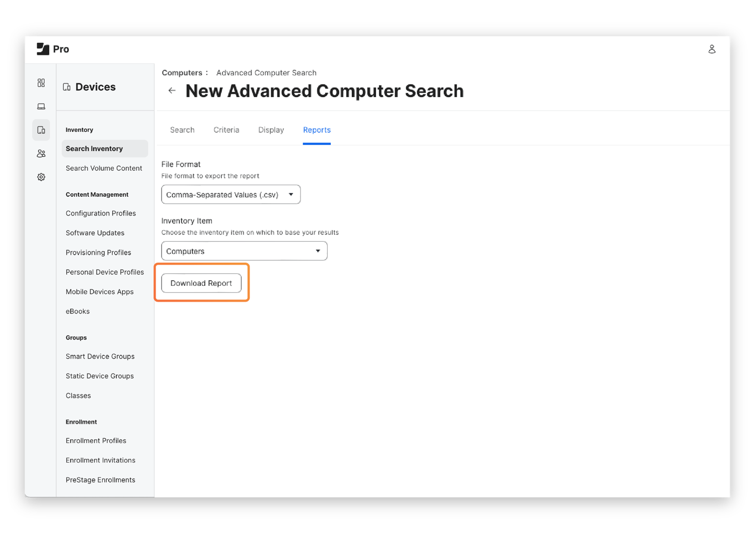Open the Computers laptop icon in sidebar
Screen dimensions: 755x539
[41, 106]
